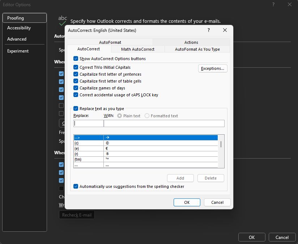Click Recheck E-mail button in Editor Options
Screen dimensions: 298x244
[77, 215]
